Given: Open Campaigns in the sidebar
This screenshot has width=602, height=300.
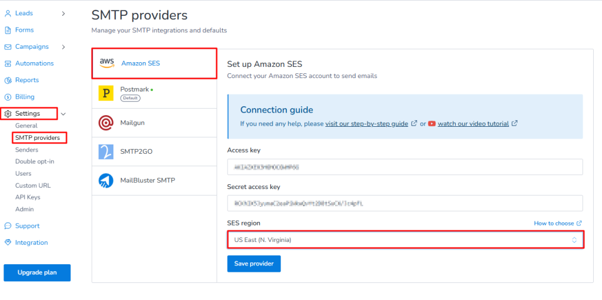Looking at the screenshot, I should pos(32,47).
